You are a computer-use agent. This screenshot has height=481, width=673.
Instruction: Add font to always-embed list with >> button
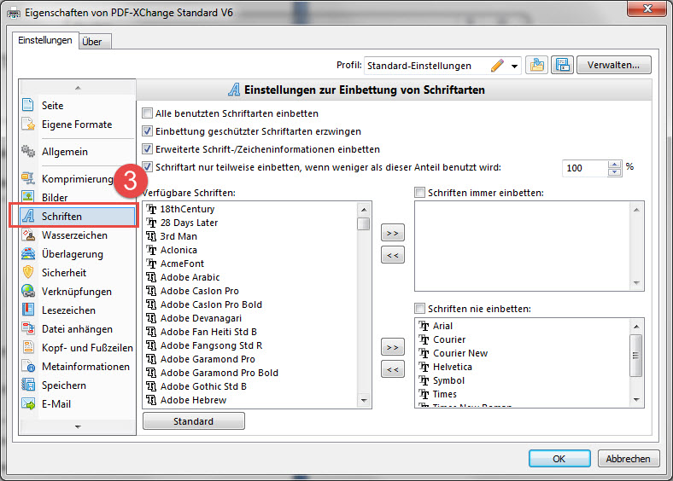point(393,233)
